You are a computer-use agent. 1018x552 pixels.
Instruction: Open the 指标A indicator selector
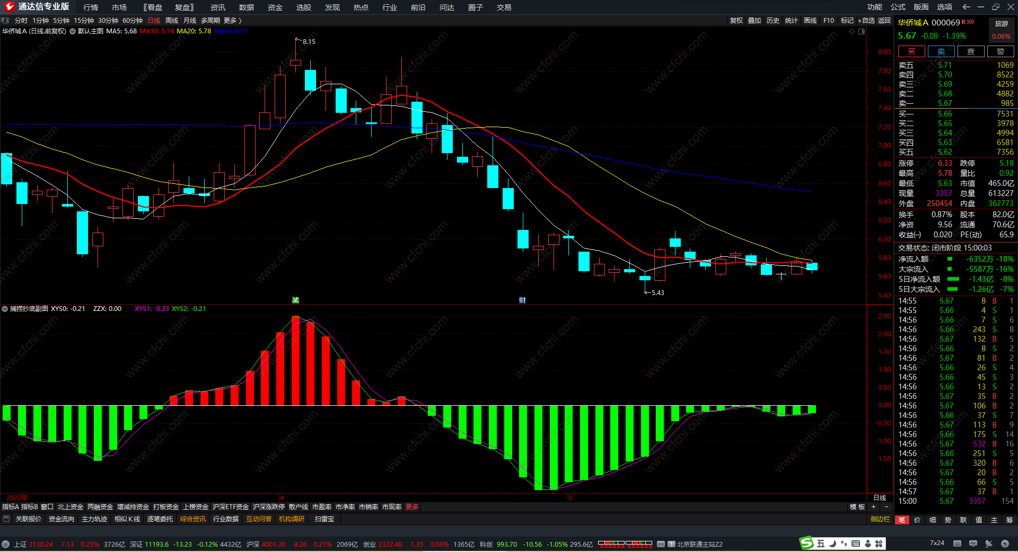coord(11,507)
